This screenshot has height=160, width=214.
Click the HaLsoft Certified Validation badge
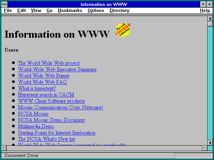(123, 30)
